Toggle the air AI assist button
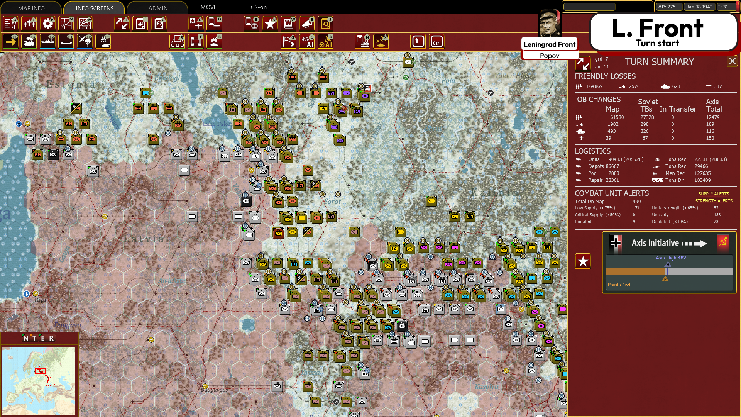 point(326,42)
